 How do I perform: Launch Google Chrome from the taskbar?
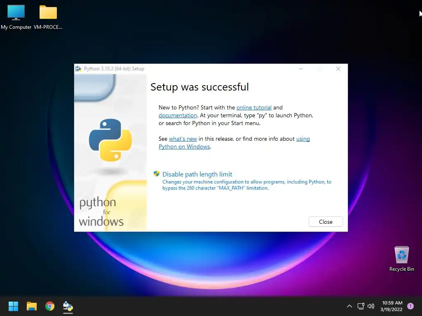tap(50, 306)
